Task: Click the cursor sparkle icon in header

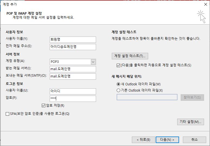Action: [201, 16]
